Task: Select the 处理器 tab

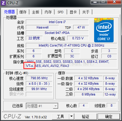Action: tap(10, 12)
